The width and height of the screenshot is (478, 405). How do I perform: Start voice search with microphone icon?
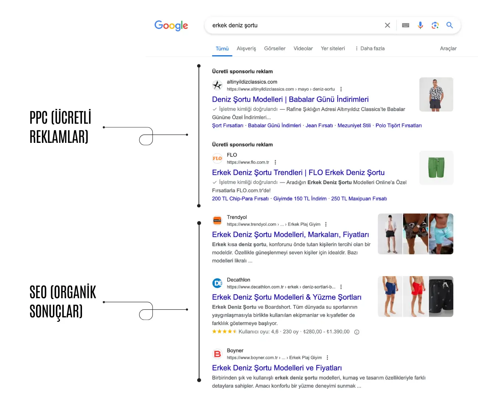(x=420, y=25)
